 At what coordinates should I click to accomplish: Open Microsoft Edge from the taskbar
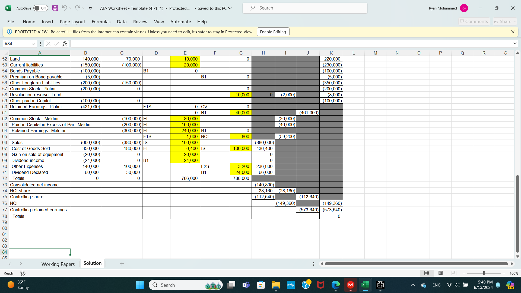click(x=335, y=285)
